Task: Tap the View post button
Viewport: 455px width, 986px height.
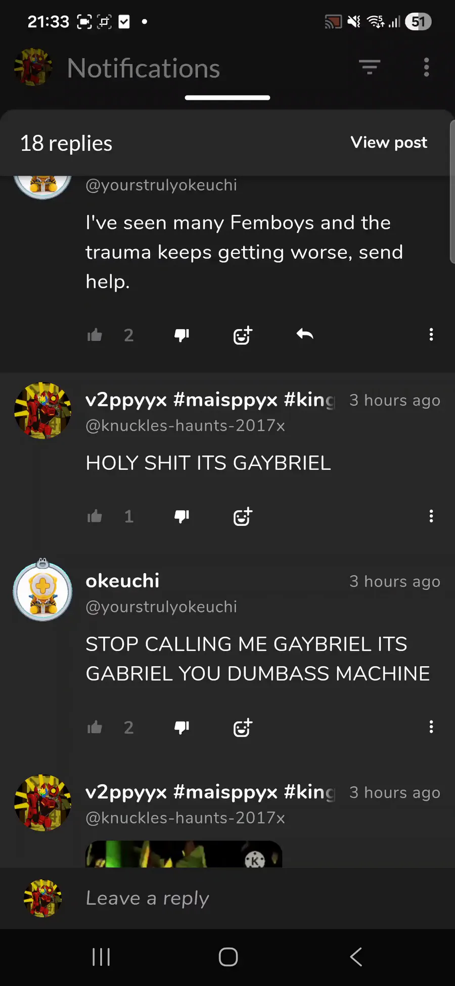Action: coord(389,143)
